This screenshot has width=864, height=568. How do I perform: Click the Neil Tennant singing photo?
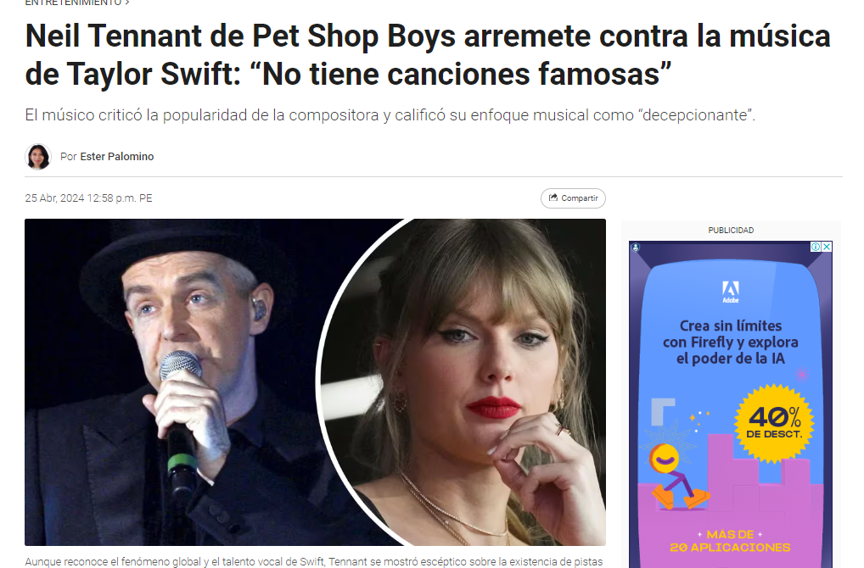[x=171, y=382]
